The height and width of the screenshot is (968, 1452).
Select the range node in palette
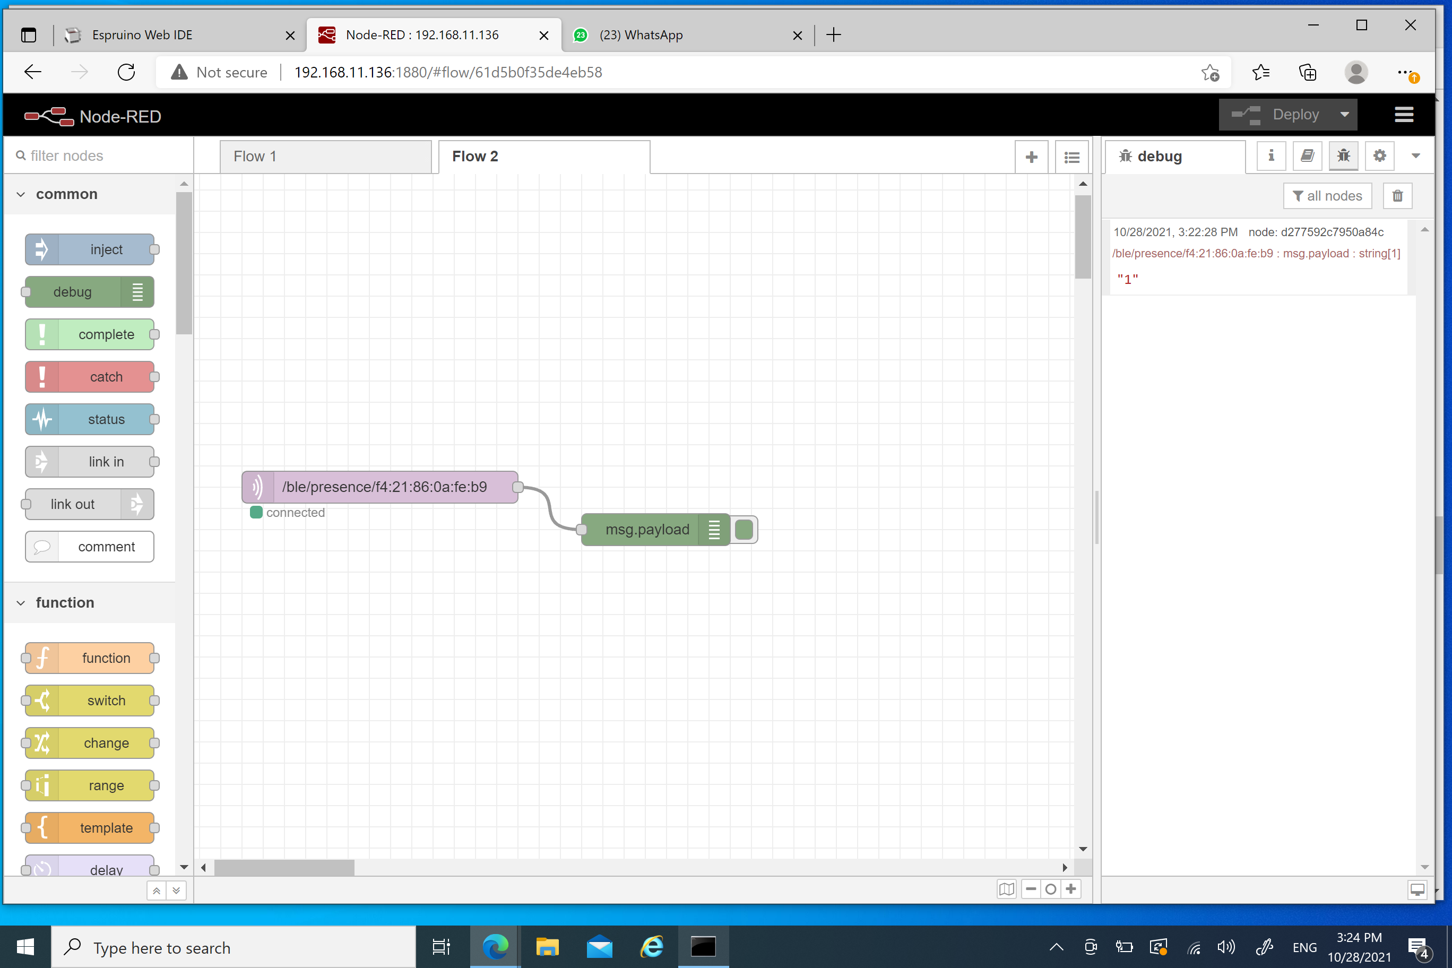90,785
